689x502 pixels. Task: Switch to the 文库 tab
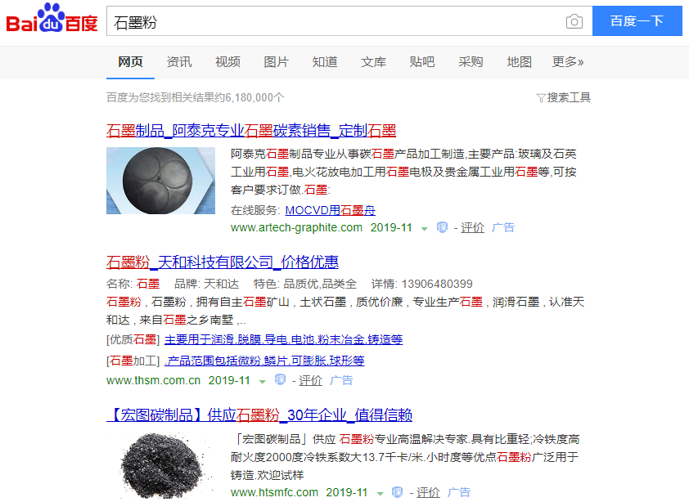pos(373,62)
